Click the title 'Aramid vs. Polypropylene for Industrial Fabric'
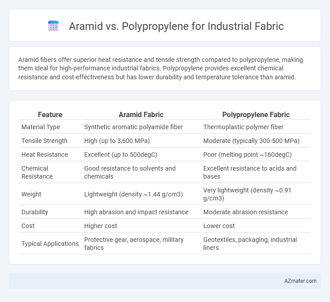330x302 pixels. 176,26
